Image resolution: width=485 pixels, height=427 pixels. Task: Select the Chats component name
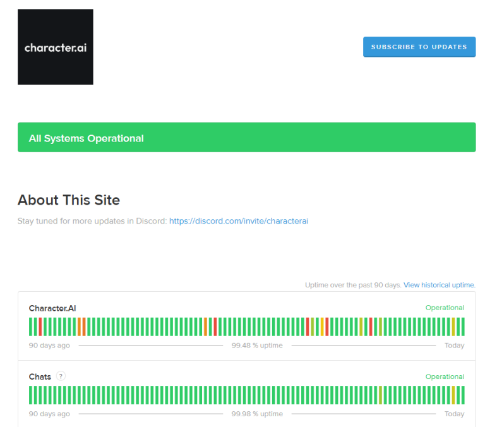pyautogui.click(x=40, y=376)
